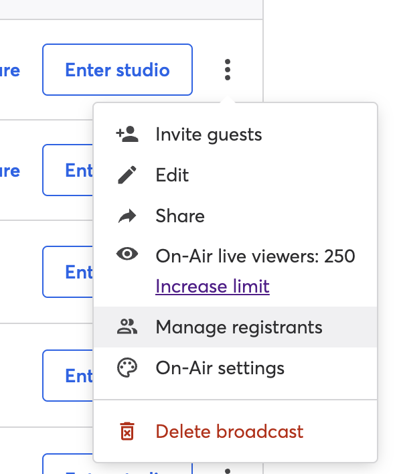Screen dimensions: 399x474
Task: Click the palette icon for On-Air settings
Action: coord(127,368)
